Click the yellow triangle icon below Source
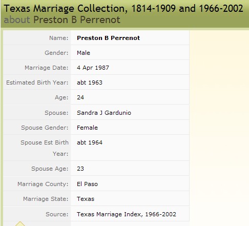The width and height of the screenshot is (249, 226). point(20,224)
